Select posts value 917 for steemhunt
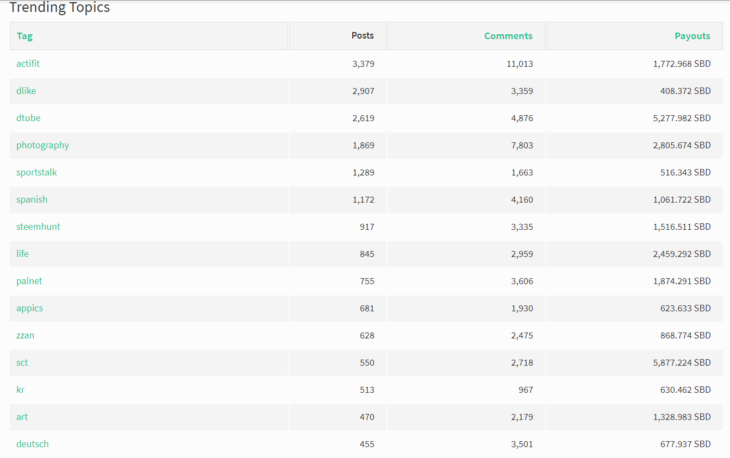Image resolution: width=730 pixels, height=458 pixels. click(x=367, y=227)
